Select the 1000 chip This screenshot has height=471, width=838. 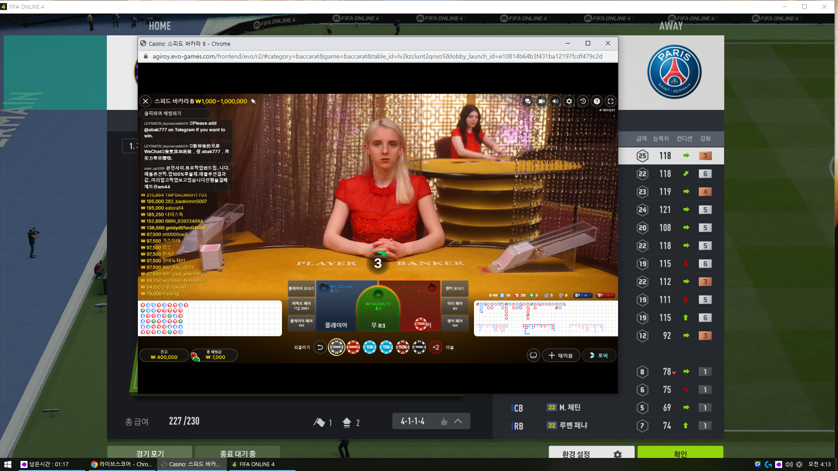[337, 347]
